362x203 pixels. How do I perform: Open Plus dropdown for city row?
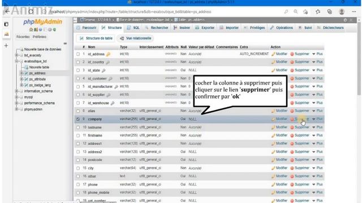(x=317, y=168)
